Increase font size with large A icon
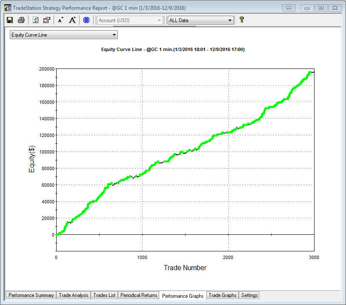Image resolution: width=346 pixels, height=305 pixels. click(x=72, y=20)
